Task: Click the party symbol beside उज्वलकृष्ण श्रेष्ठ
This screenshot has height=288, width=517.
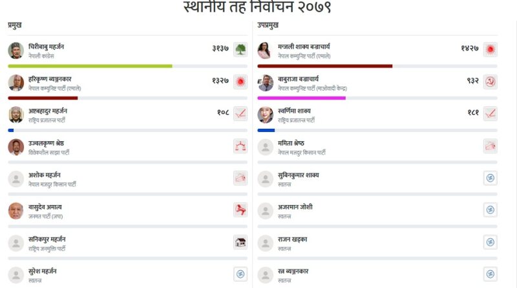Action: [240, 146]
